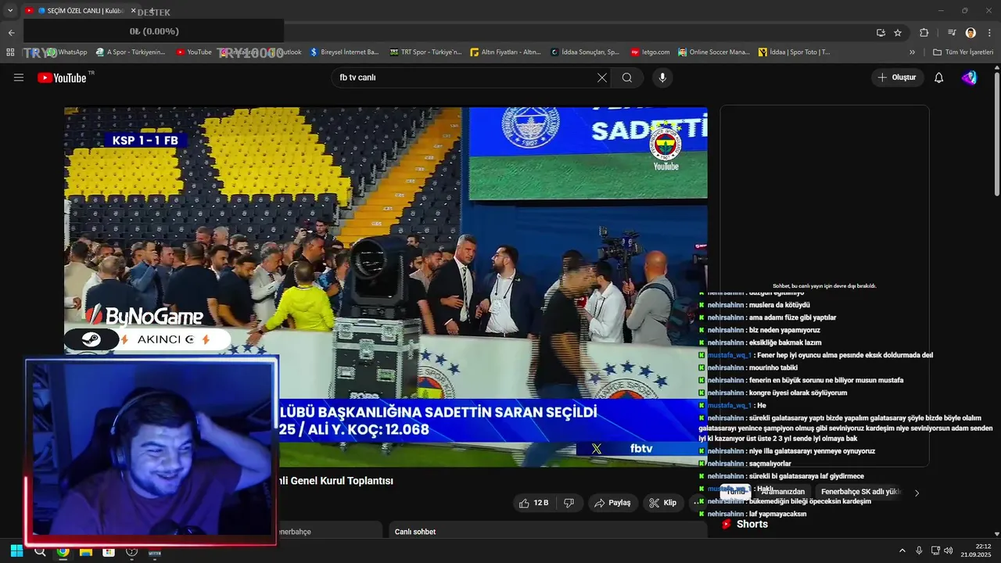1001x563 pixels.
Task: Go back with the browser back arrow
Action: (11, 32)
